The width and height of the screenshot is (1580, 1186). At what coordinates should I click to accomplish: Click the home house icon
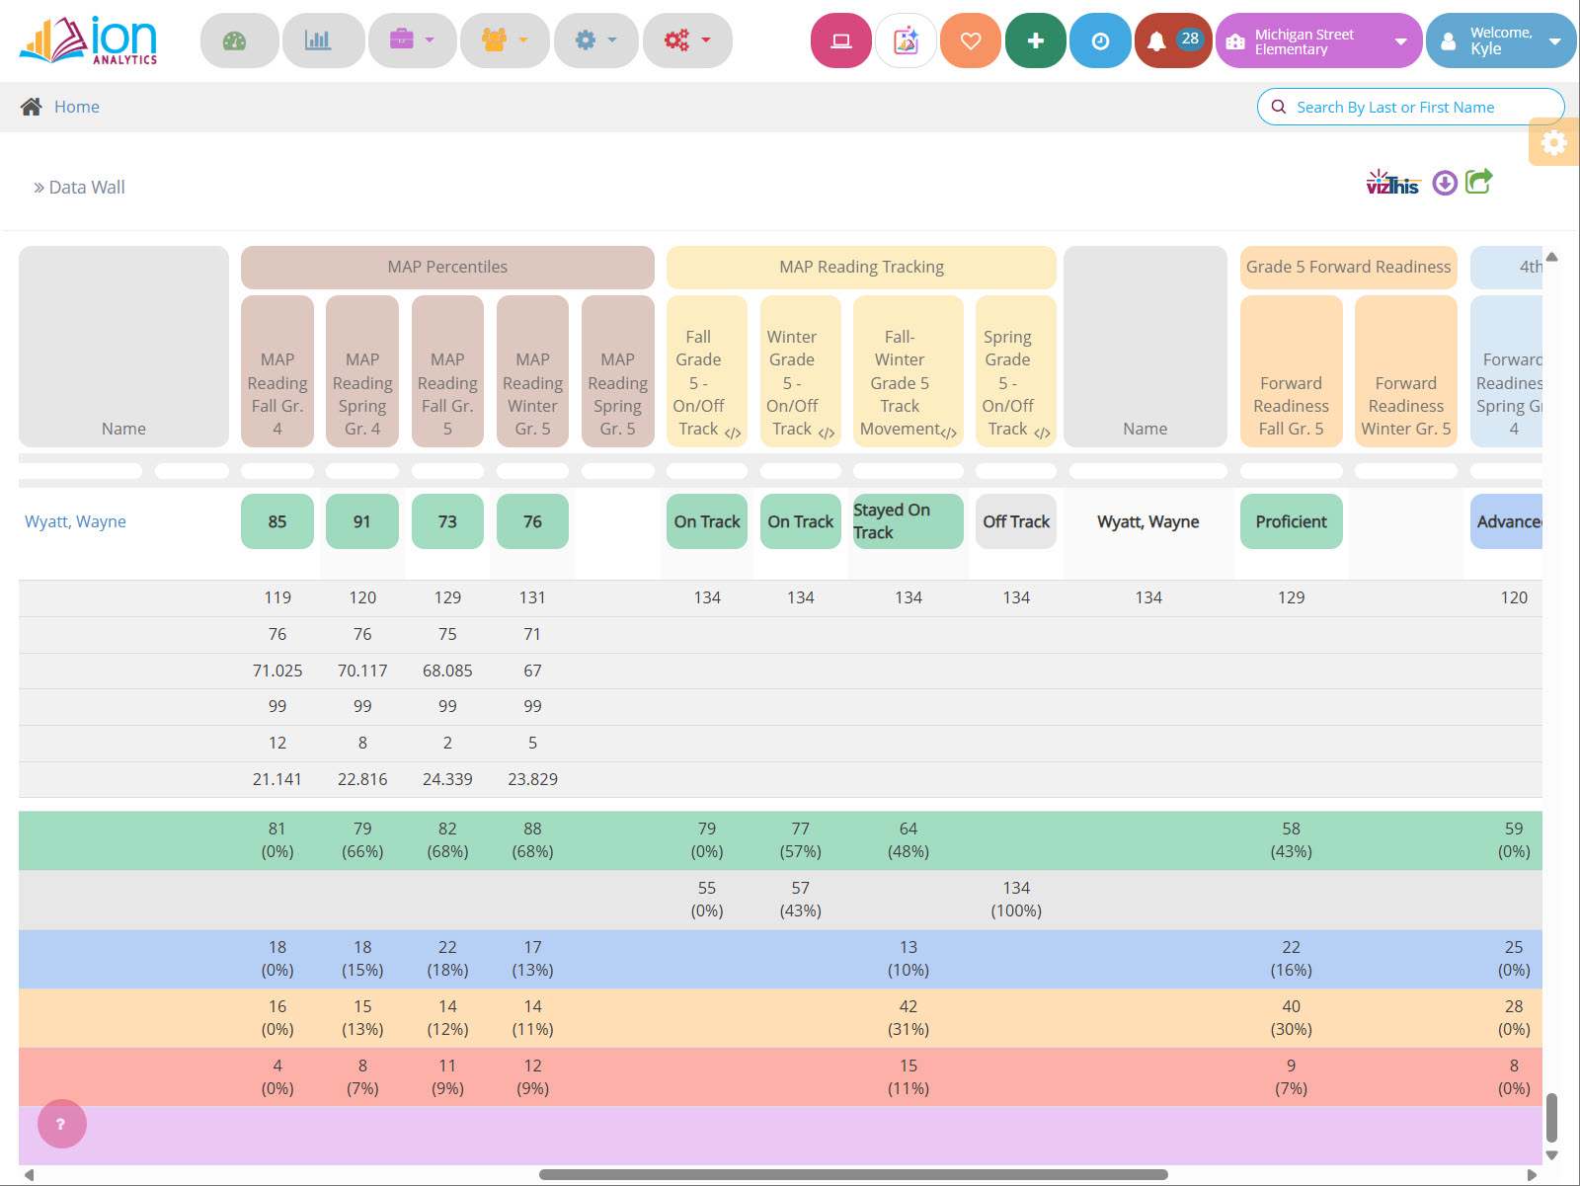pyautogui.click(x=32, y=107)
